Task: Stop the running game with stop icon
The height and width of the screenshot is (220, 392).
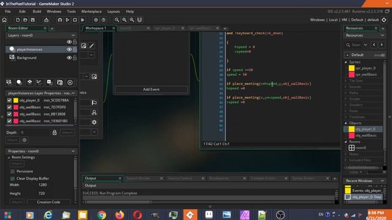Action: coord(75,20)
